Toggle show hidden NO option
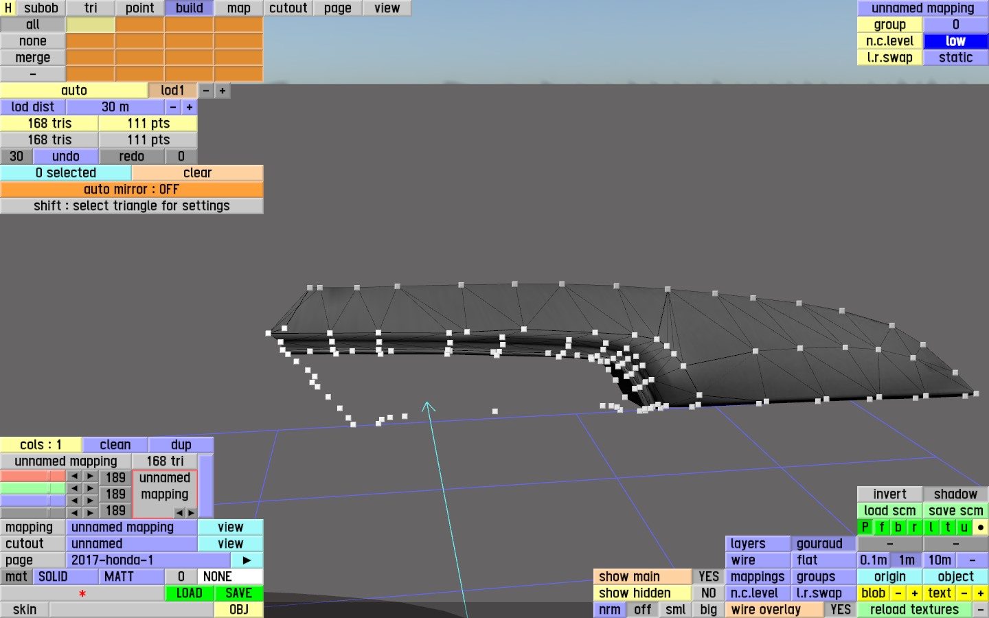This screenshot has height=618, width=989. point(709,593)
